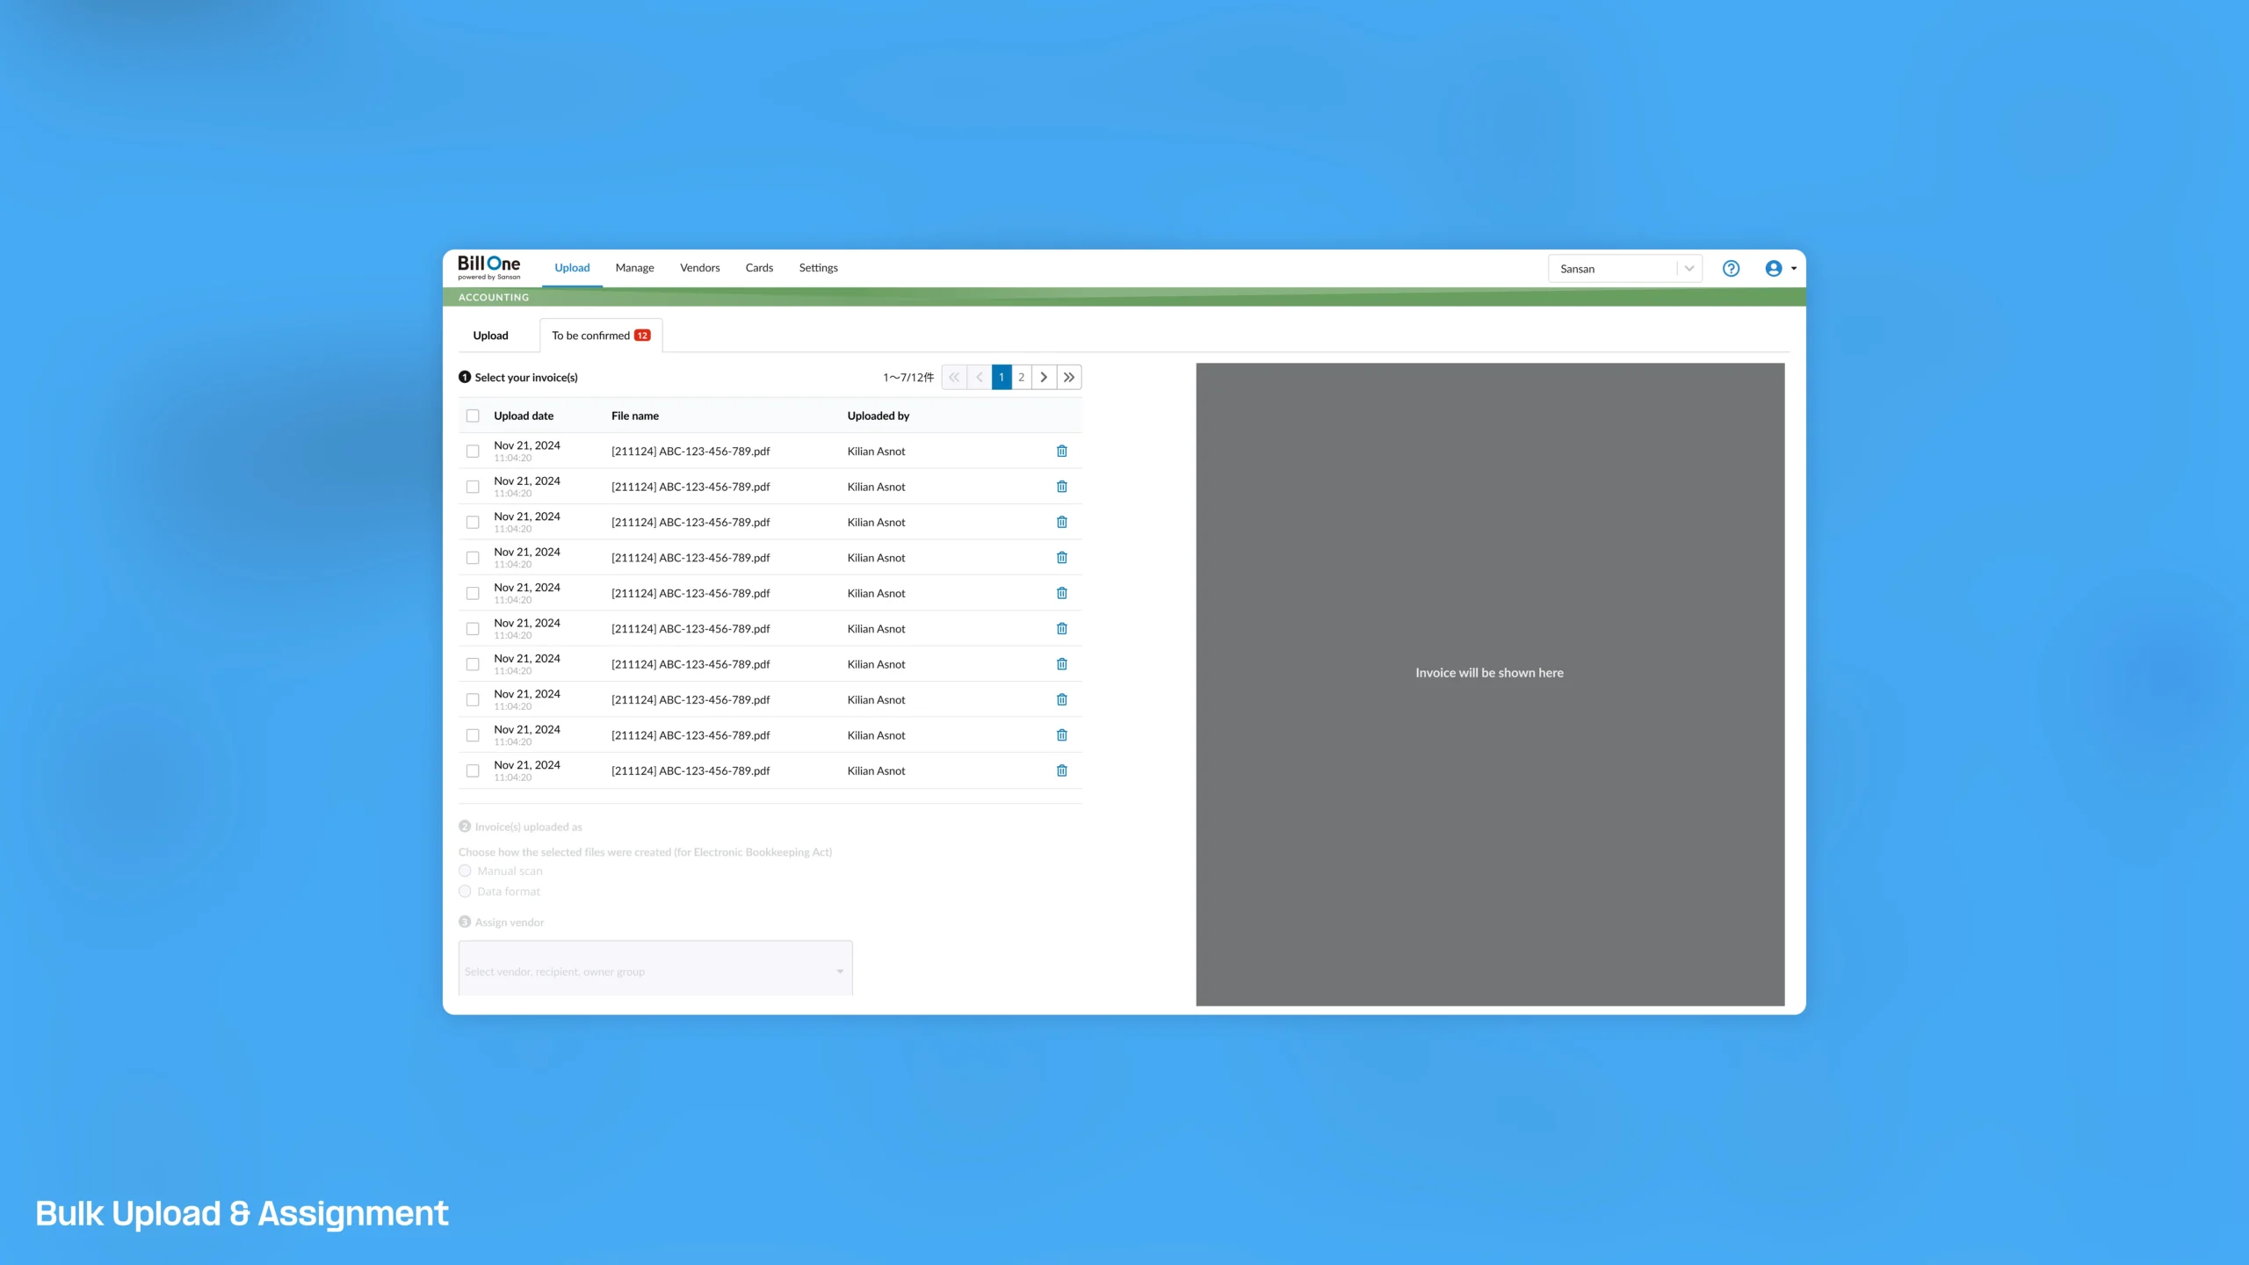Click trash icon in the fifth invoice row
The width and height of the screenshot is (2249, 1265).
(x=1061, y=593)
